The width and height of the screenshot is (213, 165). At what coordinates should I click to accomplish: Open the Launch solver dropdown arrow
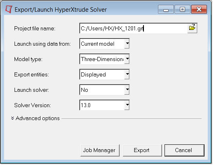point(127,90)
